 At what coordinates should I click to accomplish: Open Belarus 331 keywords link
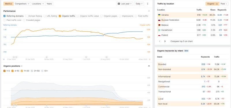220,25
